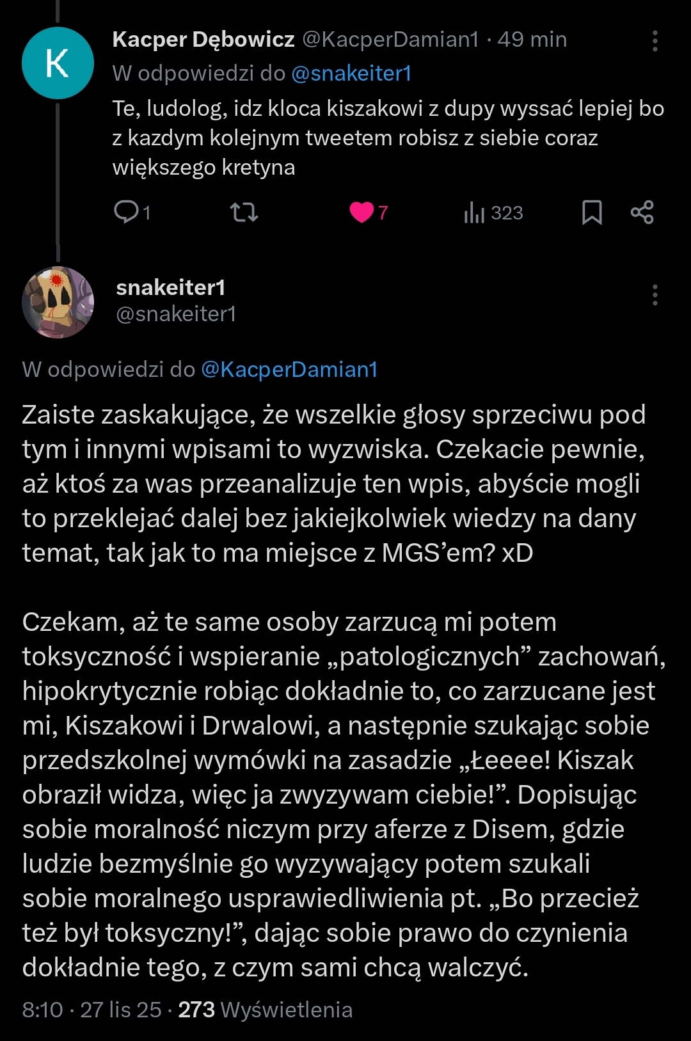Viewport: 691px width, 1041px height.
Task: Open more options for snakeiter1's tweet
Action: pos(655,295)
